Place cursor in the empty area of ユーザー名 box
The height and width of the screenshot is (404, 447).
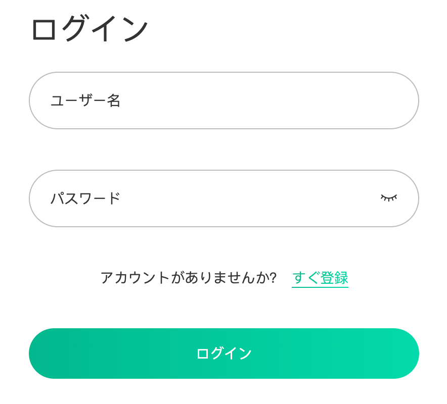256,100
